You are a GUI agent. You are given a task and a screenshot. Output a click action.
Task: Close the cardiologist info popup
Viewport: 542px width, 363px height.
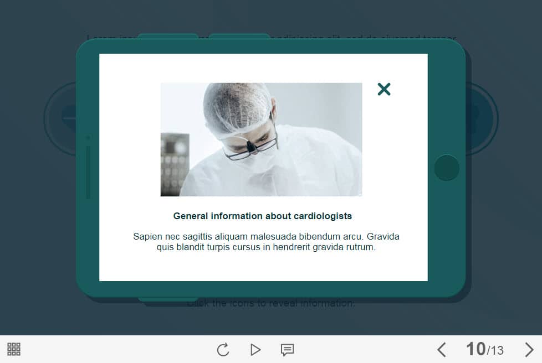[384, 89]
